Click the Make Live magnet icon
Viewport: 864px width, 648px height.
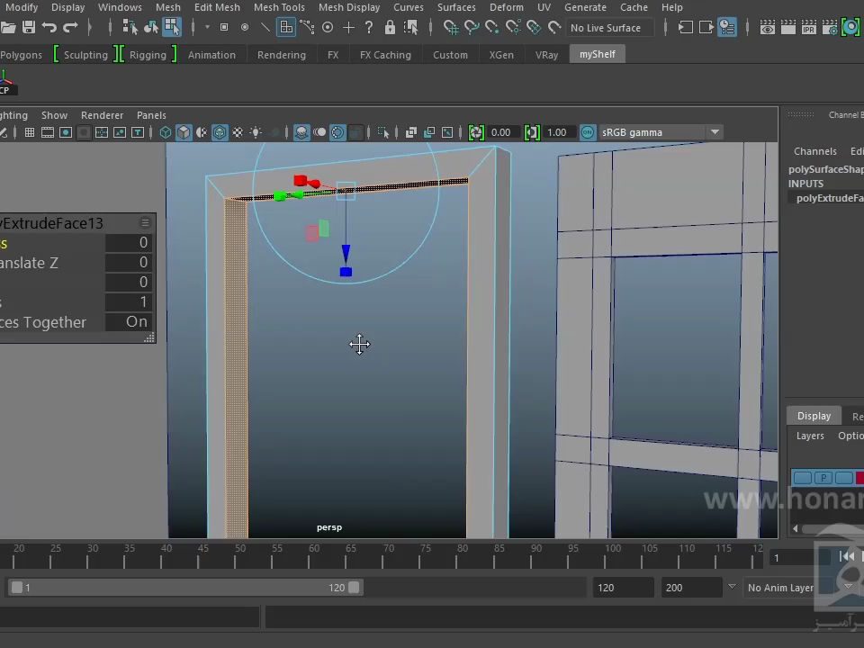click(x=554, y=27)
